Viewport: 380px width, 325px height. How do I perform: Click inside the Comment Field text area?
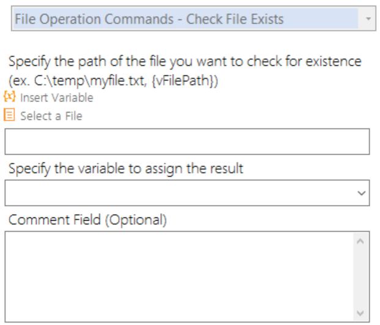point(180,277)
